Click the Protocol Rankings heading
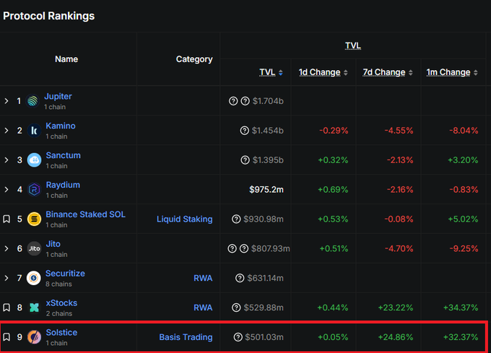The width and height of the screenshot is (491, 353). 49,16
